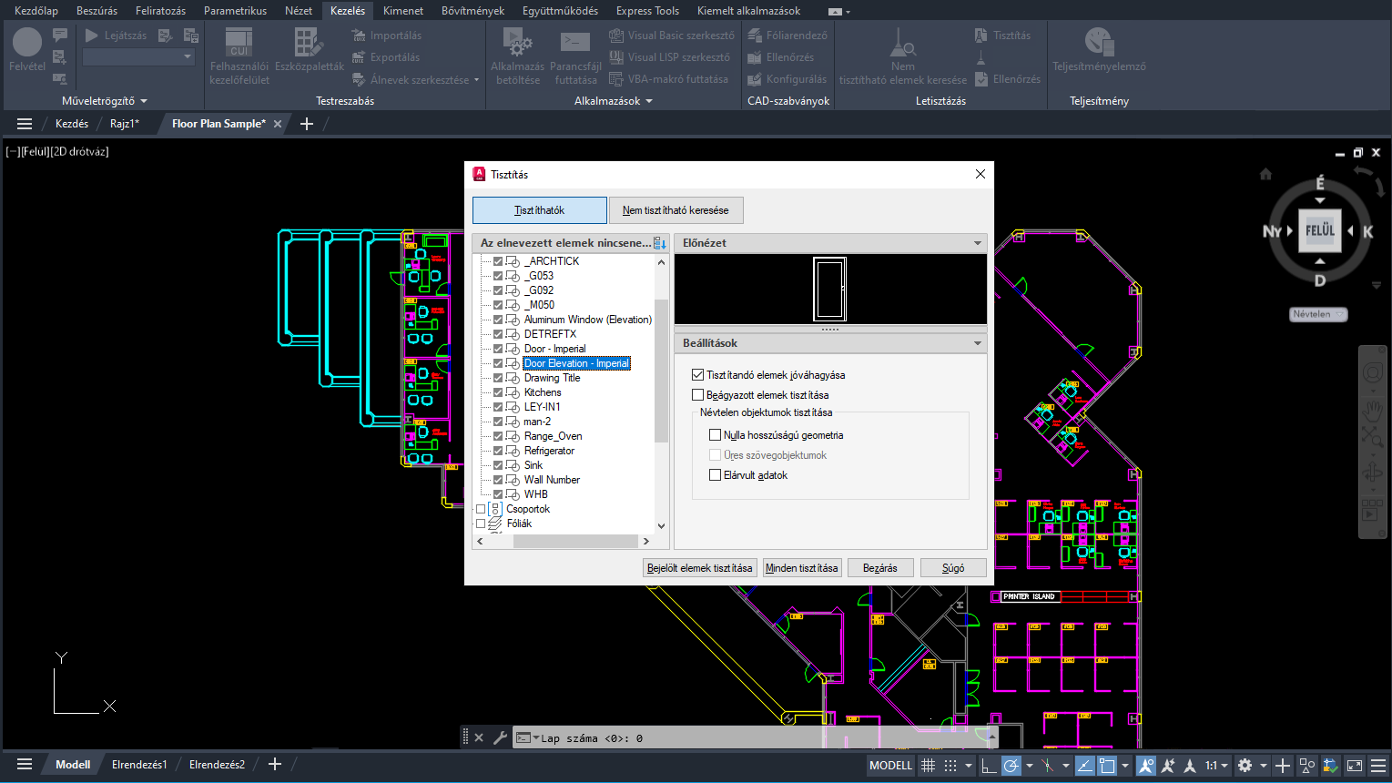Switch to the Elrendezés1 layout tab
Screen dimensions: 1392x783
(139, 765)
